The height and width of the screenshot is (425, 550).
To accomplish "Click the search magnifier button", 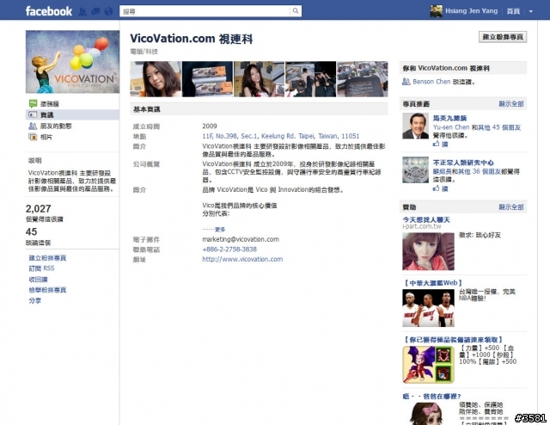I will pos(296,11).
